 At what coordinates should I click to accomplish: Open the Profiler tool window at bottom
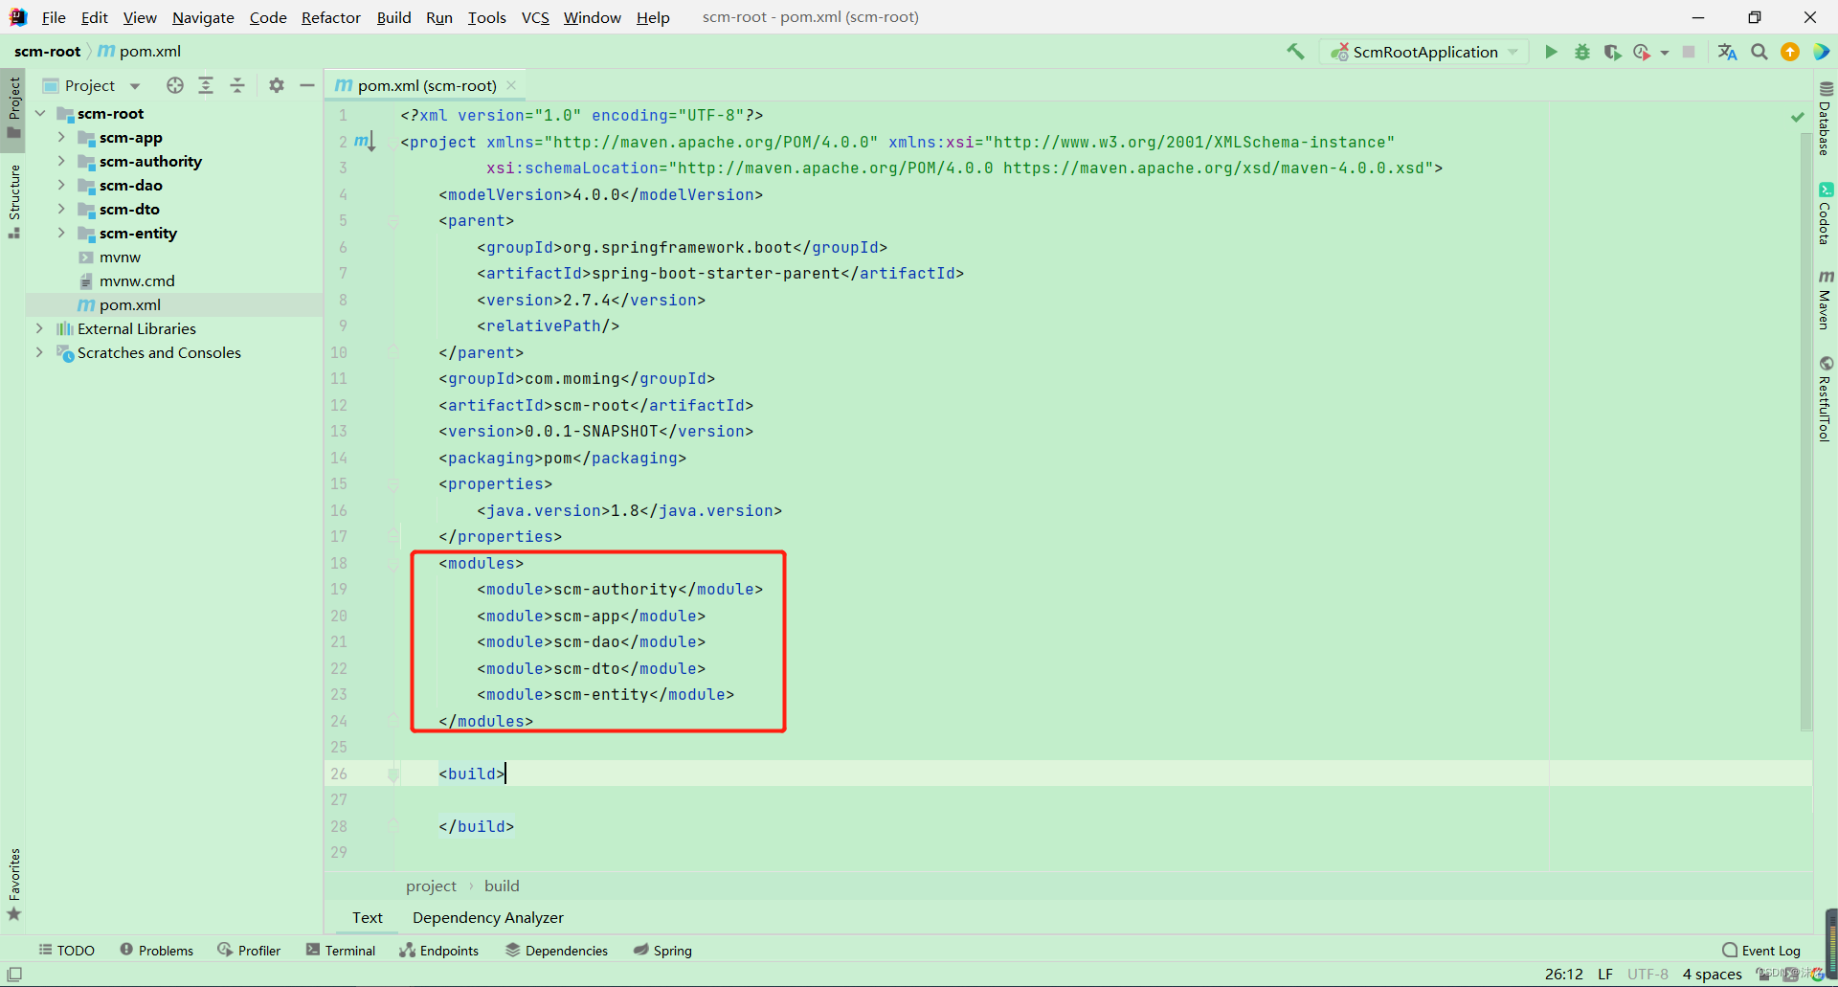coord(249,951)
